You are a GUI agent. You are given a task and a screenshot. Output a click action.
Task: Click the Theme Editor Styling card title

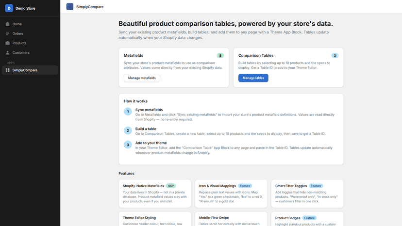[139, 218]
